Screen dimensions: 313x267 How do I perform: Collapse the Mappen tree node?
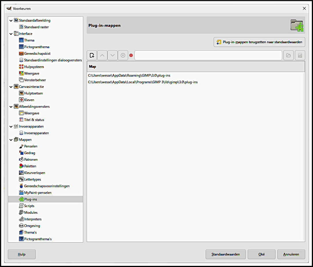[11, 140]
